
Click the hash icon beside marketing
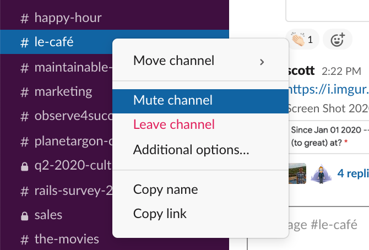tap(24, 92)
